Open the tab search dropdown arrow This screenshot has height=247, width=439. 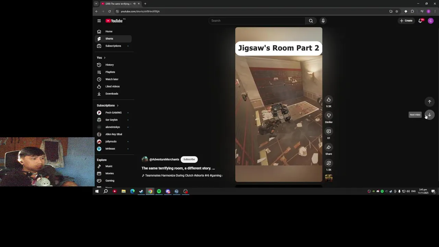point(96,4)
